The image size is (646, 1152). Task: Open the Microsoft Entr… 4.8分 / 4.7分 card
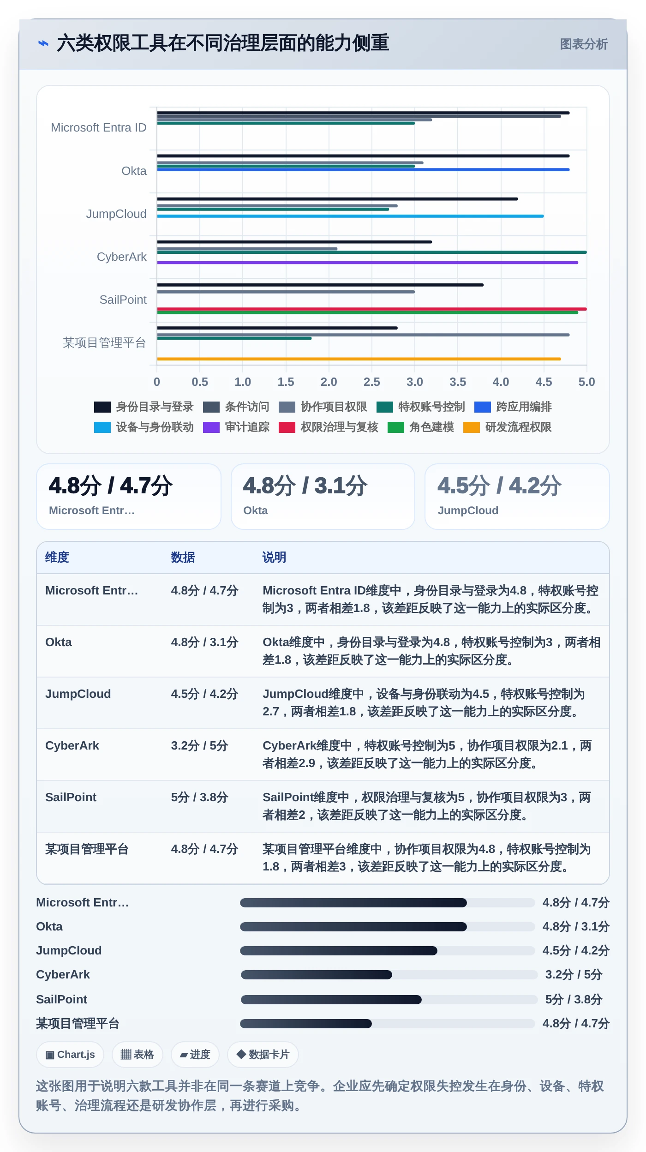tap(129, 497)
